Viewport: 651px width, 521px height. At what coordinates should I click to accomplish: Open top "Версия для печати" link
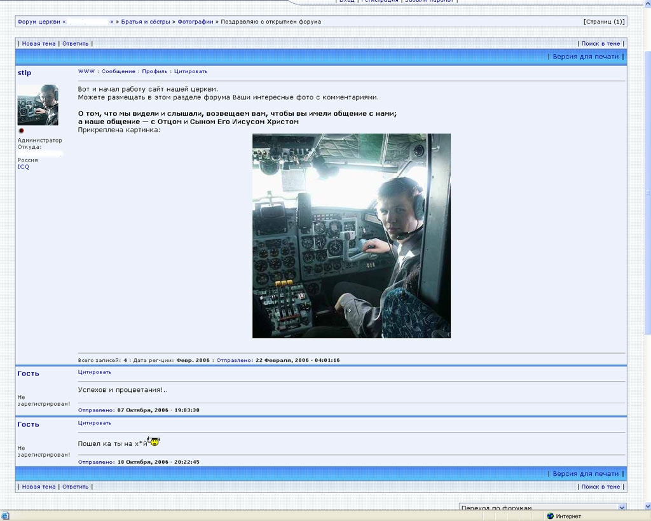coord(585,57)
